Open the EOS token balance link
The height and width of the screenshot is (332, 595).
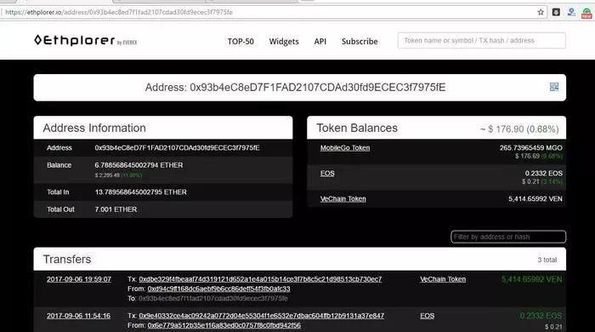(x=327, y=173)
